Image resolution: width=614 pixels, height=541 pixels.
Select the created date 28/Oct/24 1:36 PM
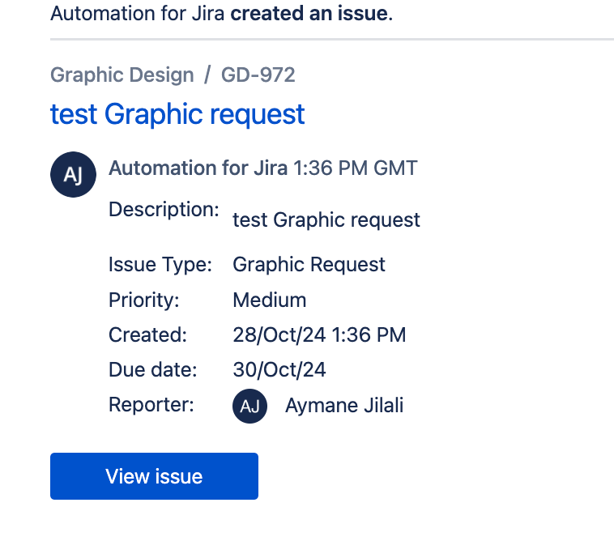point(319,335)
